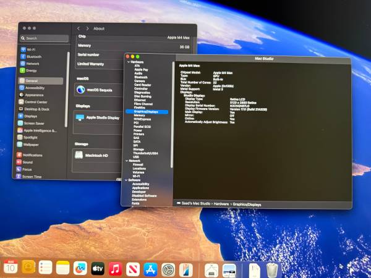This screenshot has width=371, height=278.
Task: Go forward in System Settings
Action: 87,28
